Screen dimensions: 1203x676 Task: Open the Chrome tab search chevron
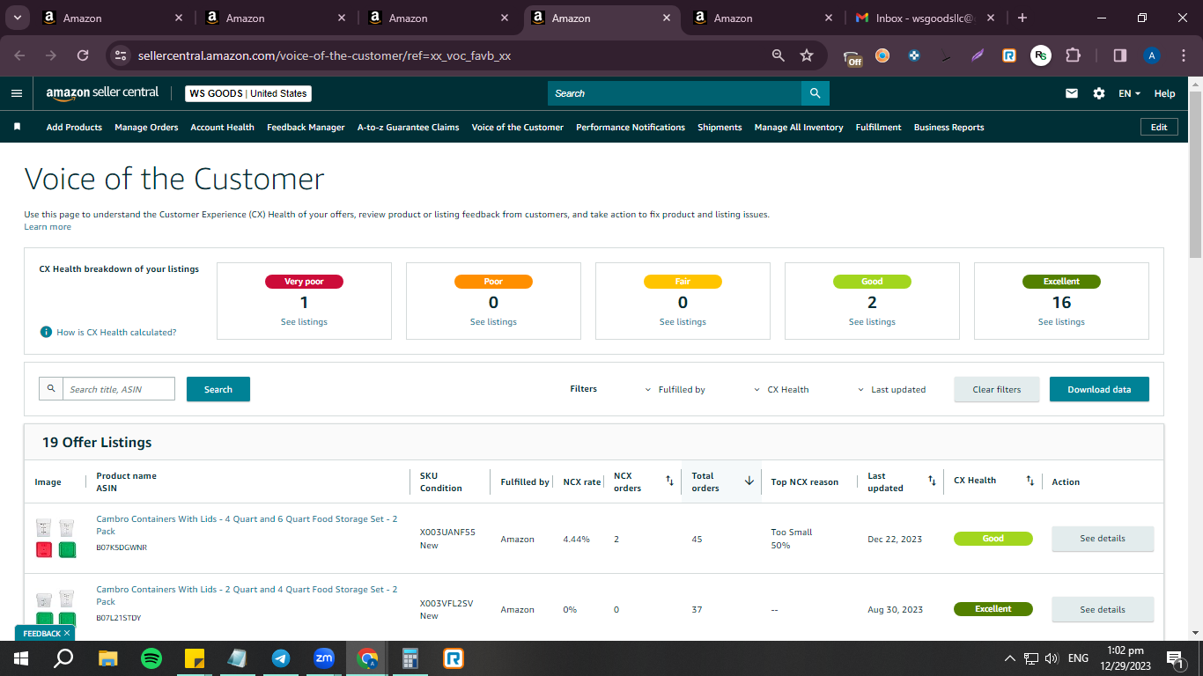click(x=17, y=18)
